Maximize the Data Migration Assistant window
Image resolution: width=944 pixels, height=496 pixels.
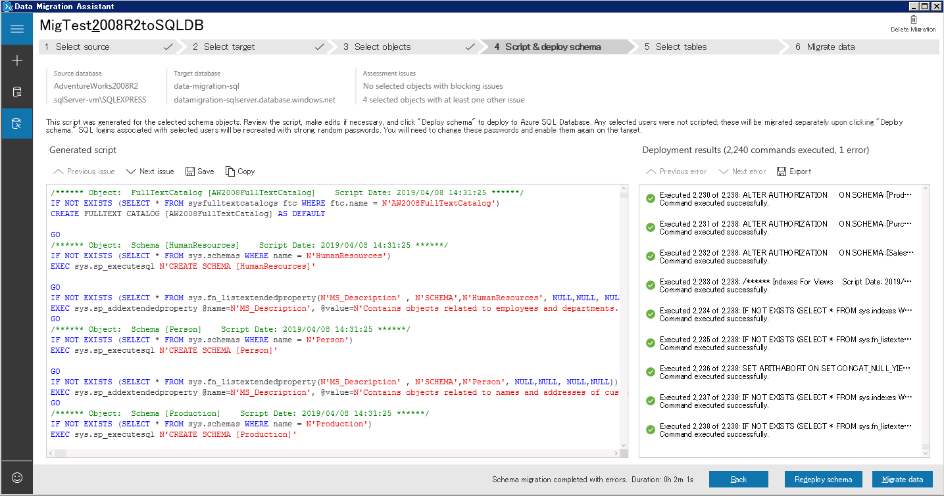point(925,6)
